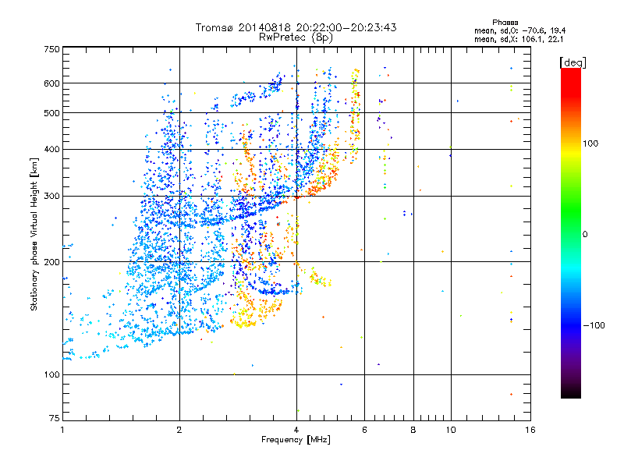Click the colorbar tick label '0'

coord(585,235)
